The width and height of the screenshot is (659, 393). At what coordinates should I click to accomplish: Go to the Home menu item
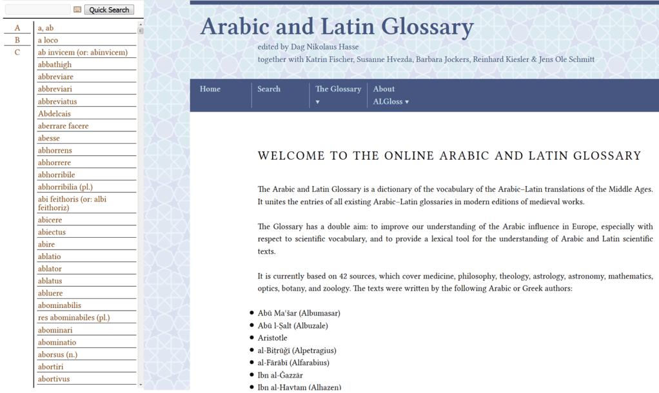pos(210,89)
